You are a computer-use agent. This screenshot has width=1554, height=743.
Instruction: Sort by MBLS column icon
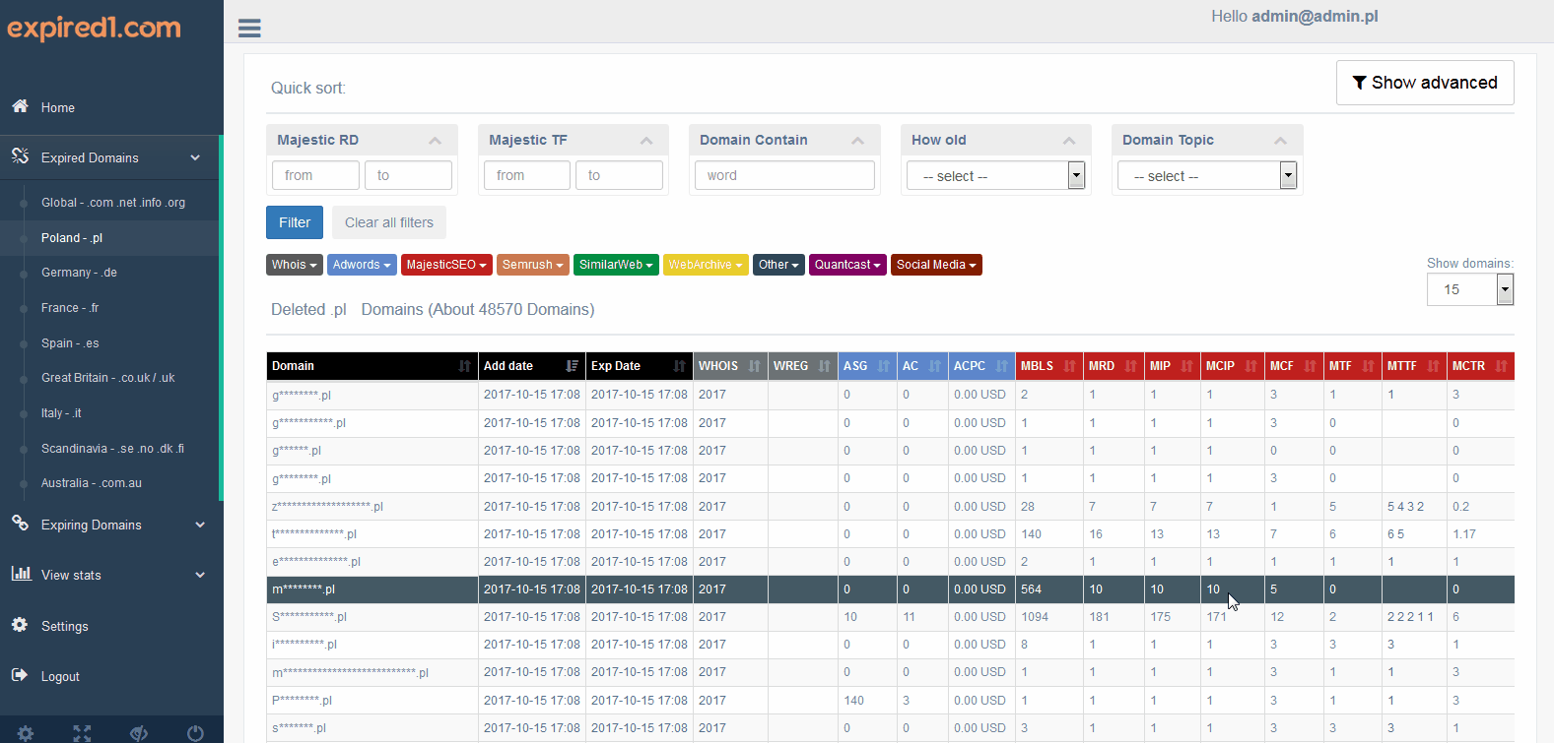click(1070, 366)
